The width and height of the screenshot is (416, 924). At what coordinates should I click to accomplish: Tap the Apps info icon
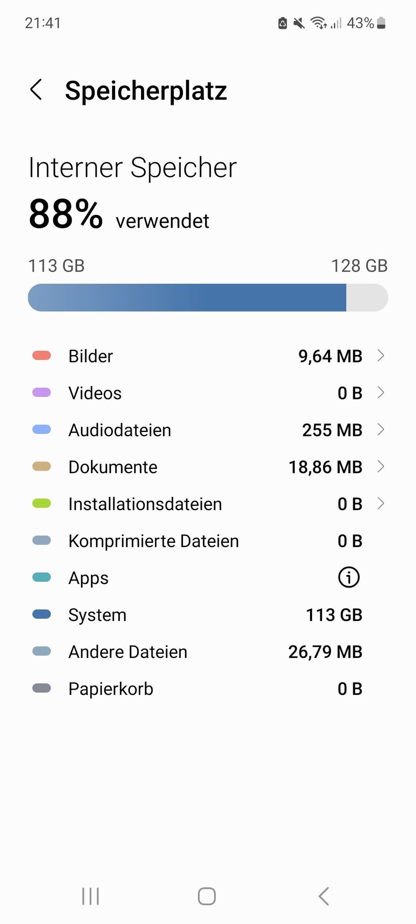click(x=349, y=577)
